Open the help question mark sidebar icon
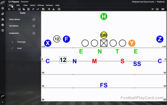This screenshot has width=167, height=105. pyautogui.click(x=3, y=30)
